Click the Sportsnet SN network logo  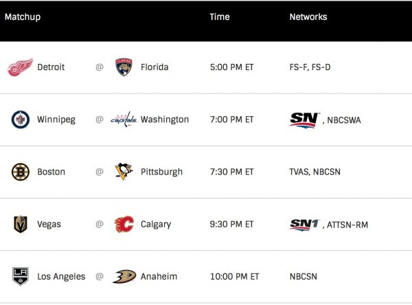point(304,120)
